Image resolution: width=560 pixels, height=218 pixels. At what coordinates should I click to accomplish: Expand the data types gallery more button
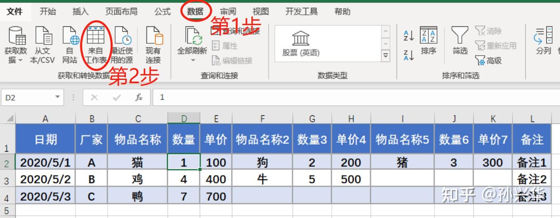tap(386, 56)
